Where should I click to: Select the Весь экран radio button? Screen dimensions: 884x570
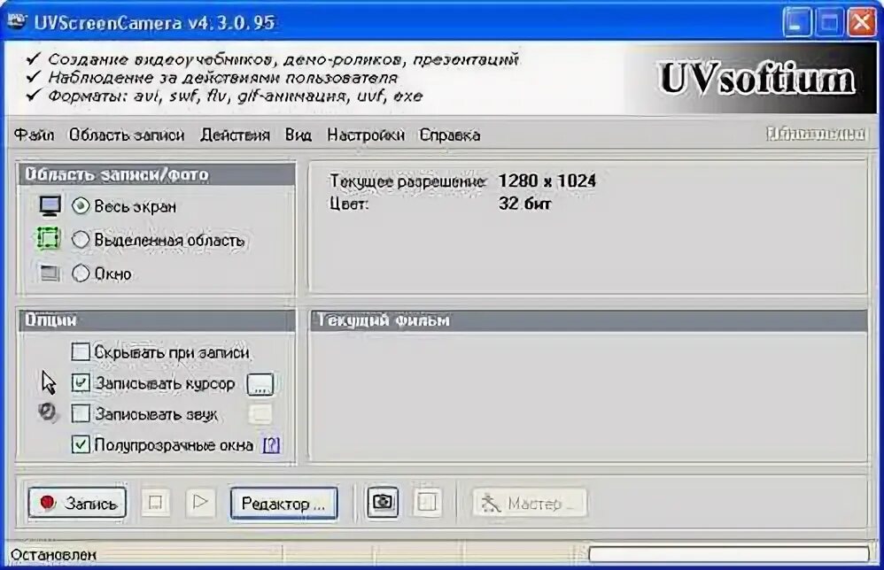[x=81, y=207]
